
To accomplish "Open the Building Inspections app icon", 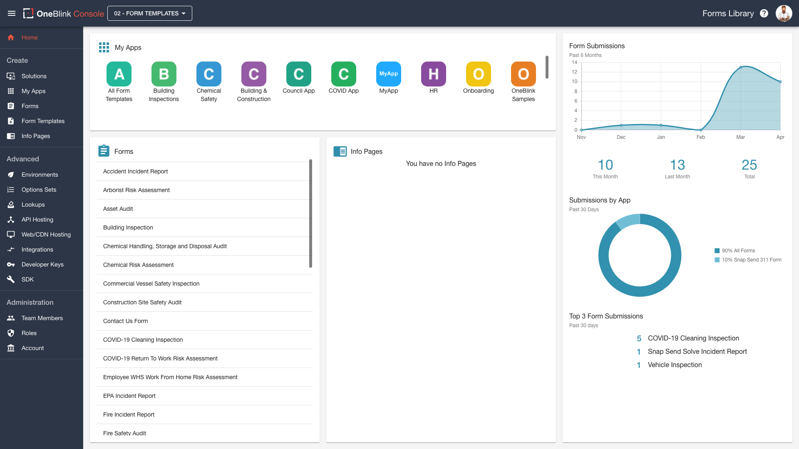I will [x=164, y=74].
